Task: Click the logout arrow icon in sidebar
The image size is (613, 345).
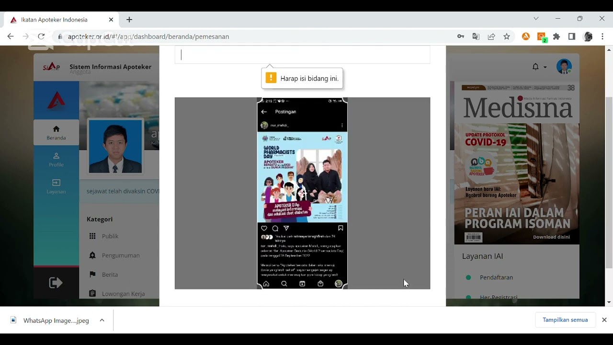Action: coord(56,283)
